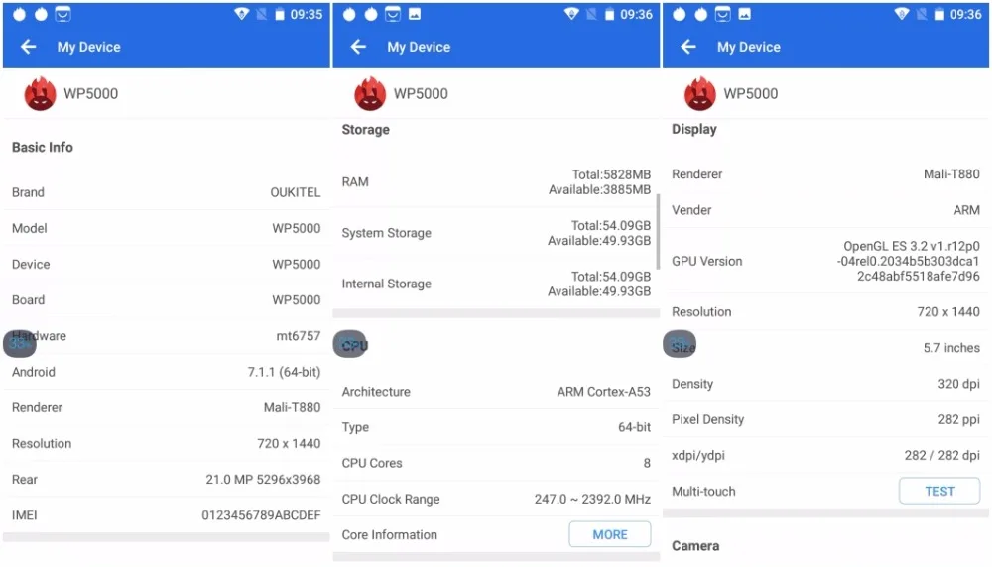Tap 720 x 1440 resolution in Display section
Image resolution: width=992 pixels, height=567 pixels.
(x=948, y=311)
